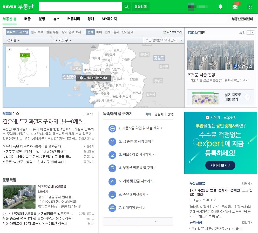
Task: Click the NAVER 부동산 logo
Action: 18,6
